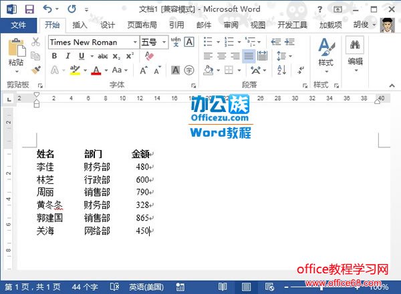The width and height of the screenshot is (401, 294).
Task: Open ribbon display options icon
Action: coord(338,9)
